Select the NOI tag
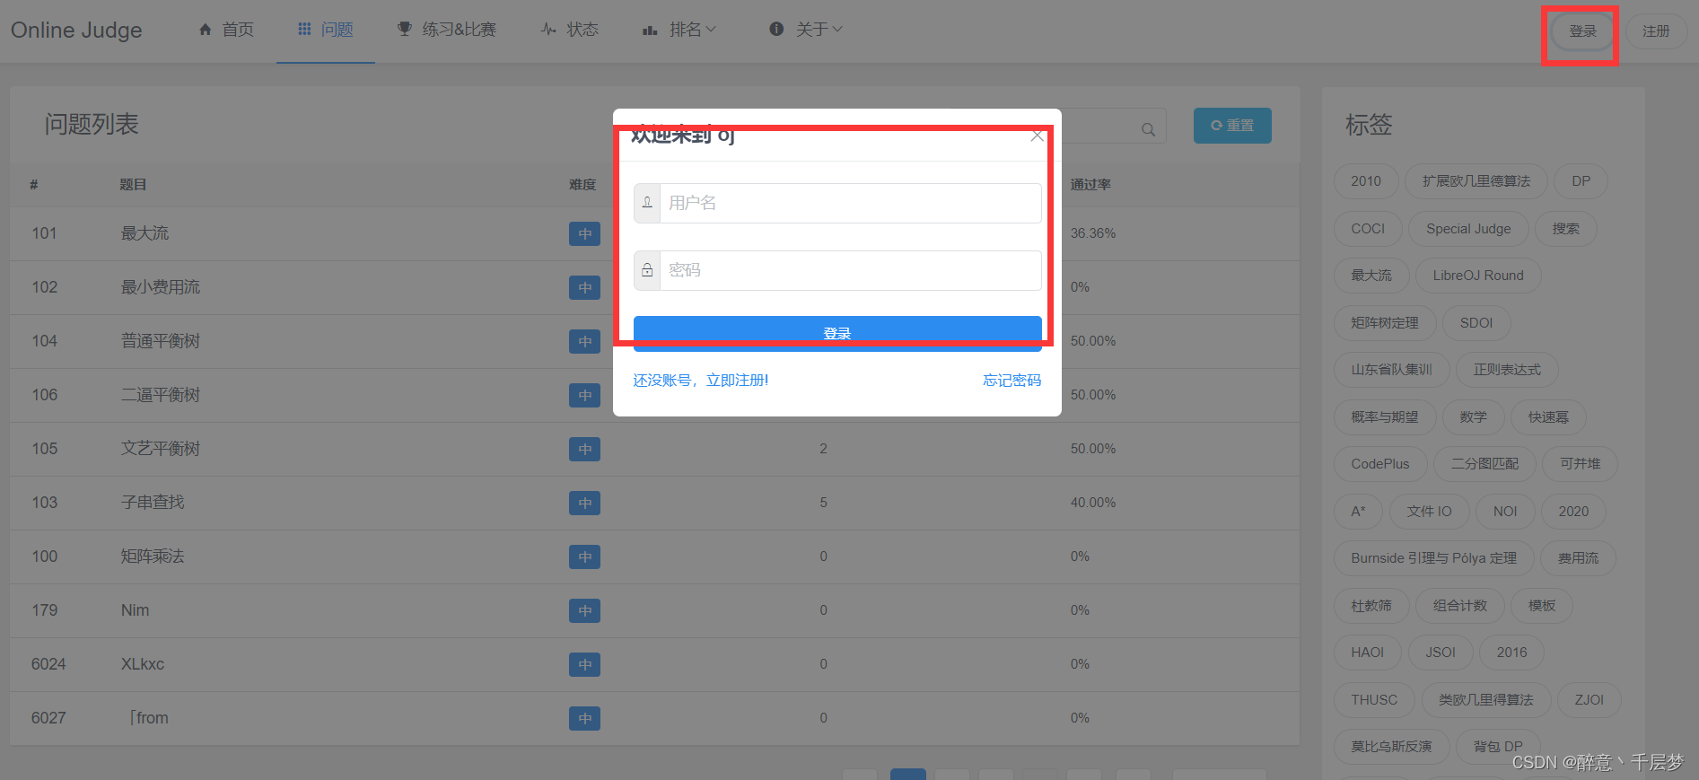This screenshot has width=1699, height=780. pyautogui.click(x=1505, y=512)
